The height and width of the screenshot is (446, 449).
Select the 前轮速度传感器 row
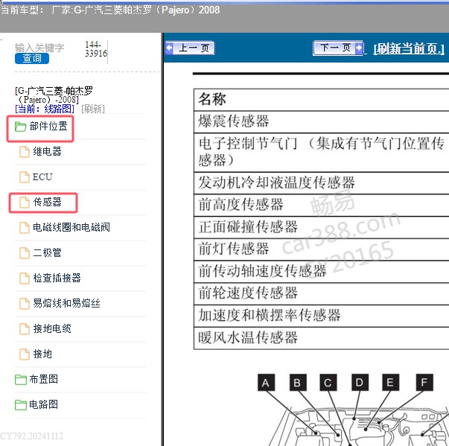click(x=321, y=293)
